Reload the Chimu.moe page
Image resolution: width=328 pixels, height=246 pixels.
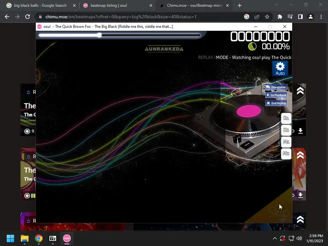[x=28, y=17]
